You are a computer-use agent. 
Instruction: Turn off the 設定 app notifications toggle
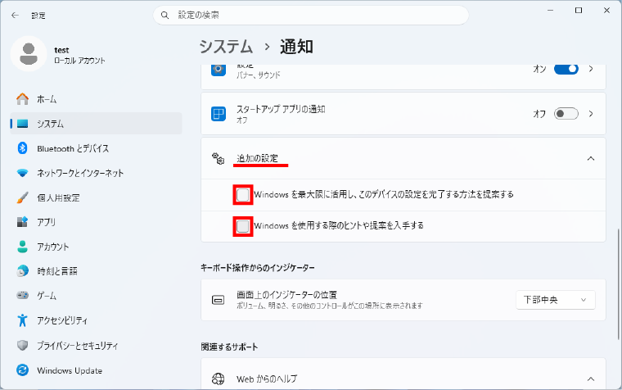566,69
